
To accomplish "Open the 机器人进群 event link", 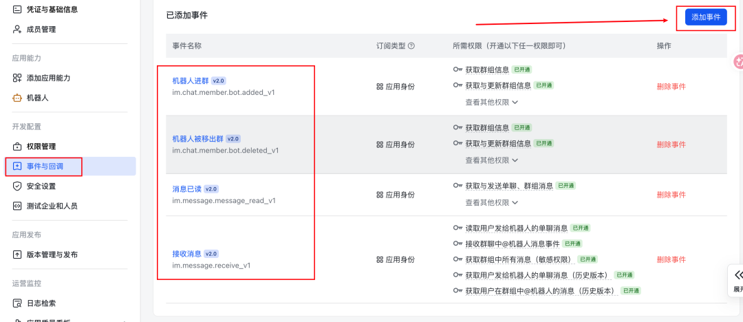I will tap(190, 80).
